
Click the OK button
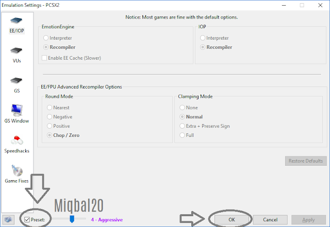(232, 220)
